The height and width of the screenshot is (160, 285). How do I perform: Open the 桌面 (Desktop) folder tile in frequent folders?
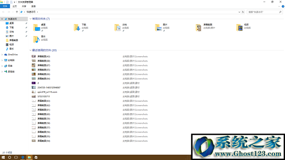coord(40,27)
